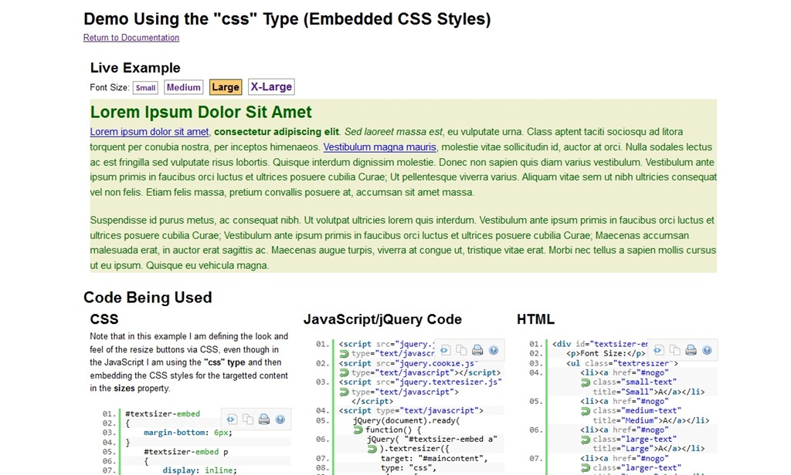Click CSS line 'display: inline;'

pos(199,470)
